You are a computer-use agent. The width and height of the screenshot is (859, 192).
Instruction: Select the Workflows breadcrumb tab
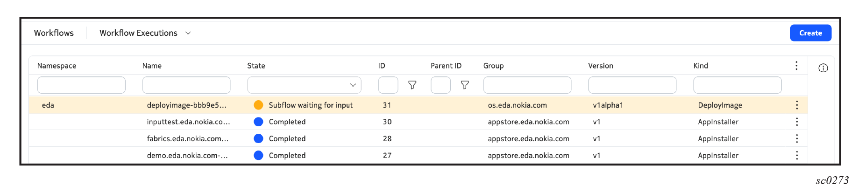[x=54, y=33]
